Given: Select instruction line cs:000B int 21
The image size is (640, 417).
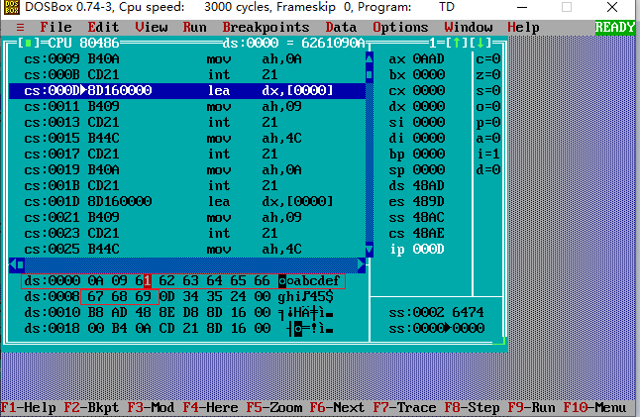Looking at the screenshot, I should pos(187,74).
